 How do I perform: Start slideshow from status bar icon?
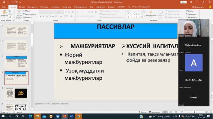pyautogui.click(x=182, y=112)
